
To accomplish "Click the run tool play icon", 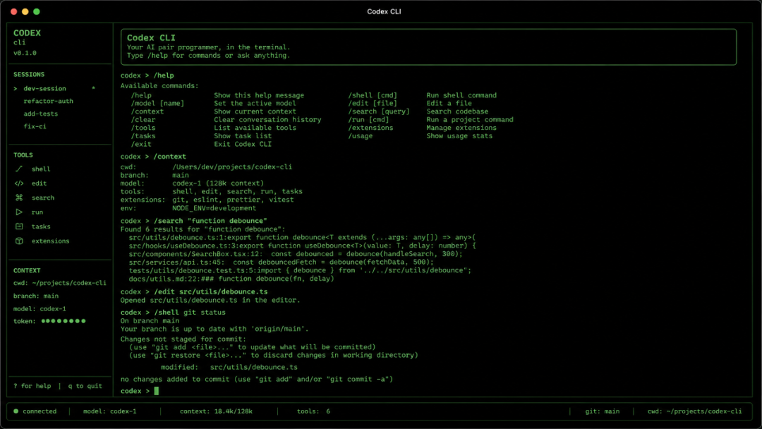I will click(19, 212).
